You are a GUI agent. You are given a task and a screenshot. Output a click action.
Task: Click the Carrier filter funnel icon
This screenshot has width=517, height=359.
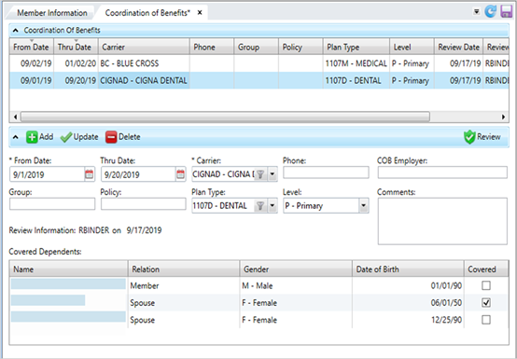(x=260, y=174)
